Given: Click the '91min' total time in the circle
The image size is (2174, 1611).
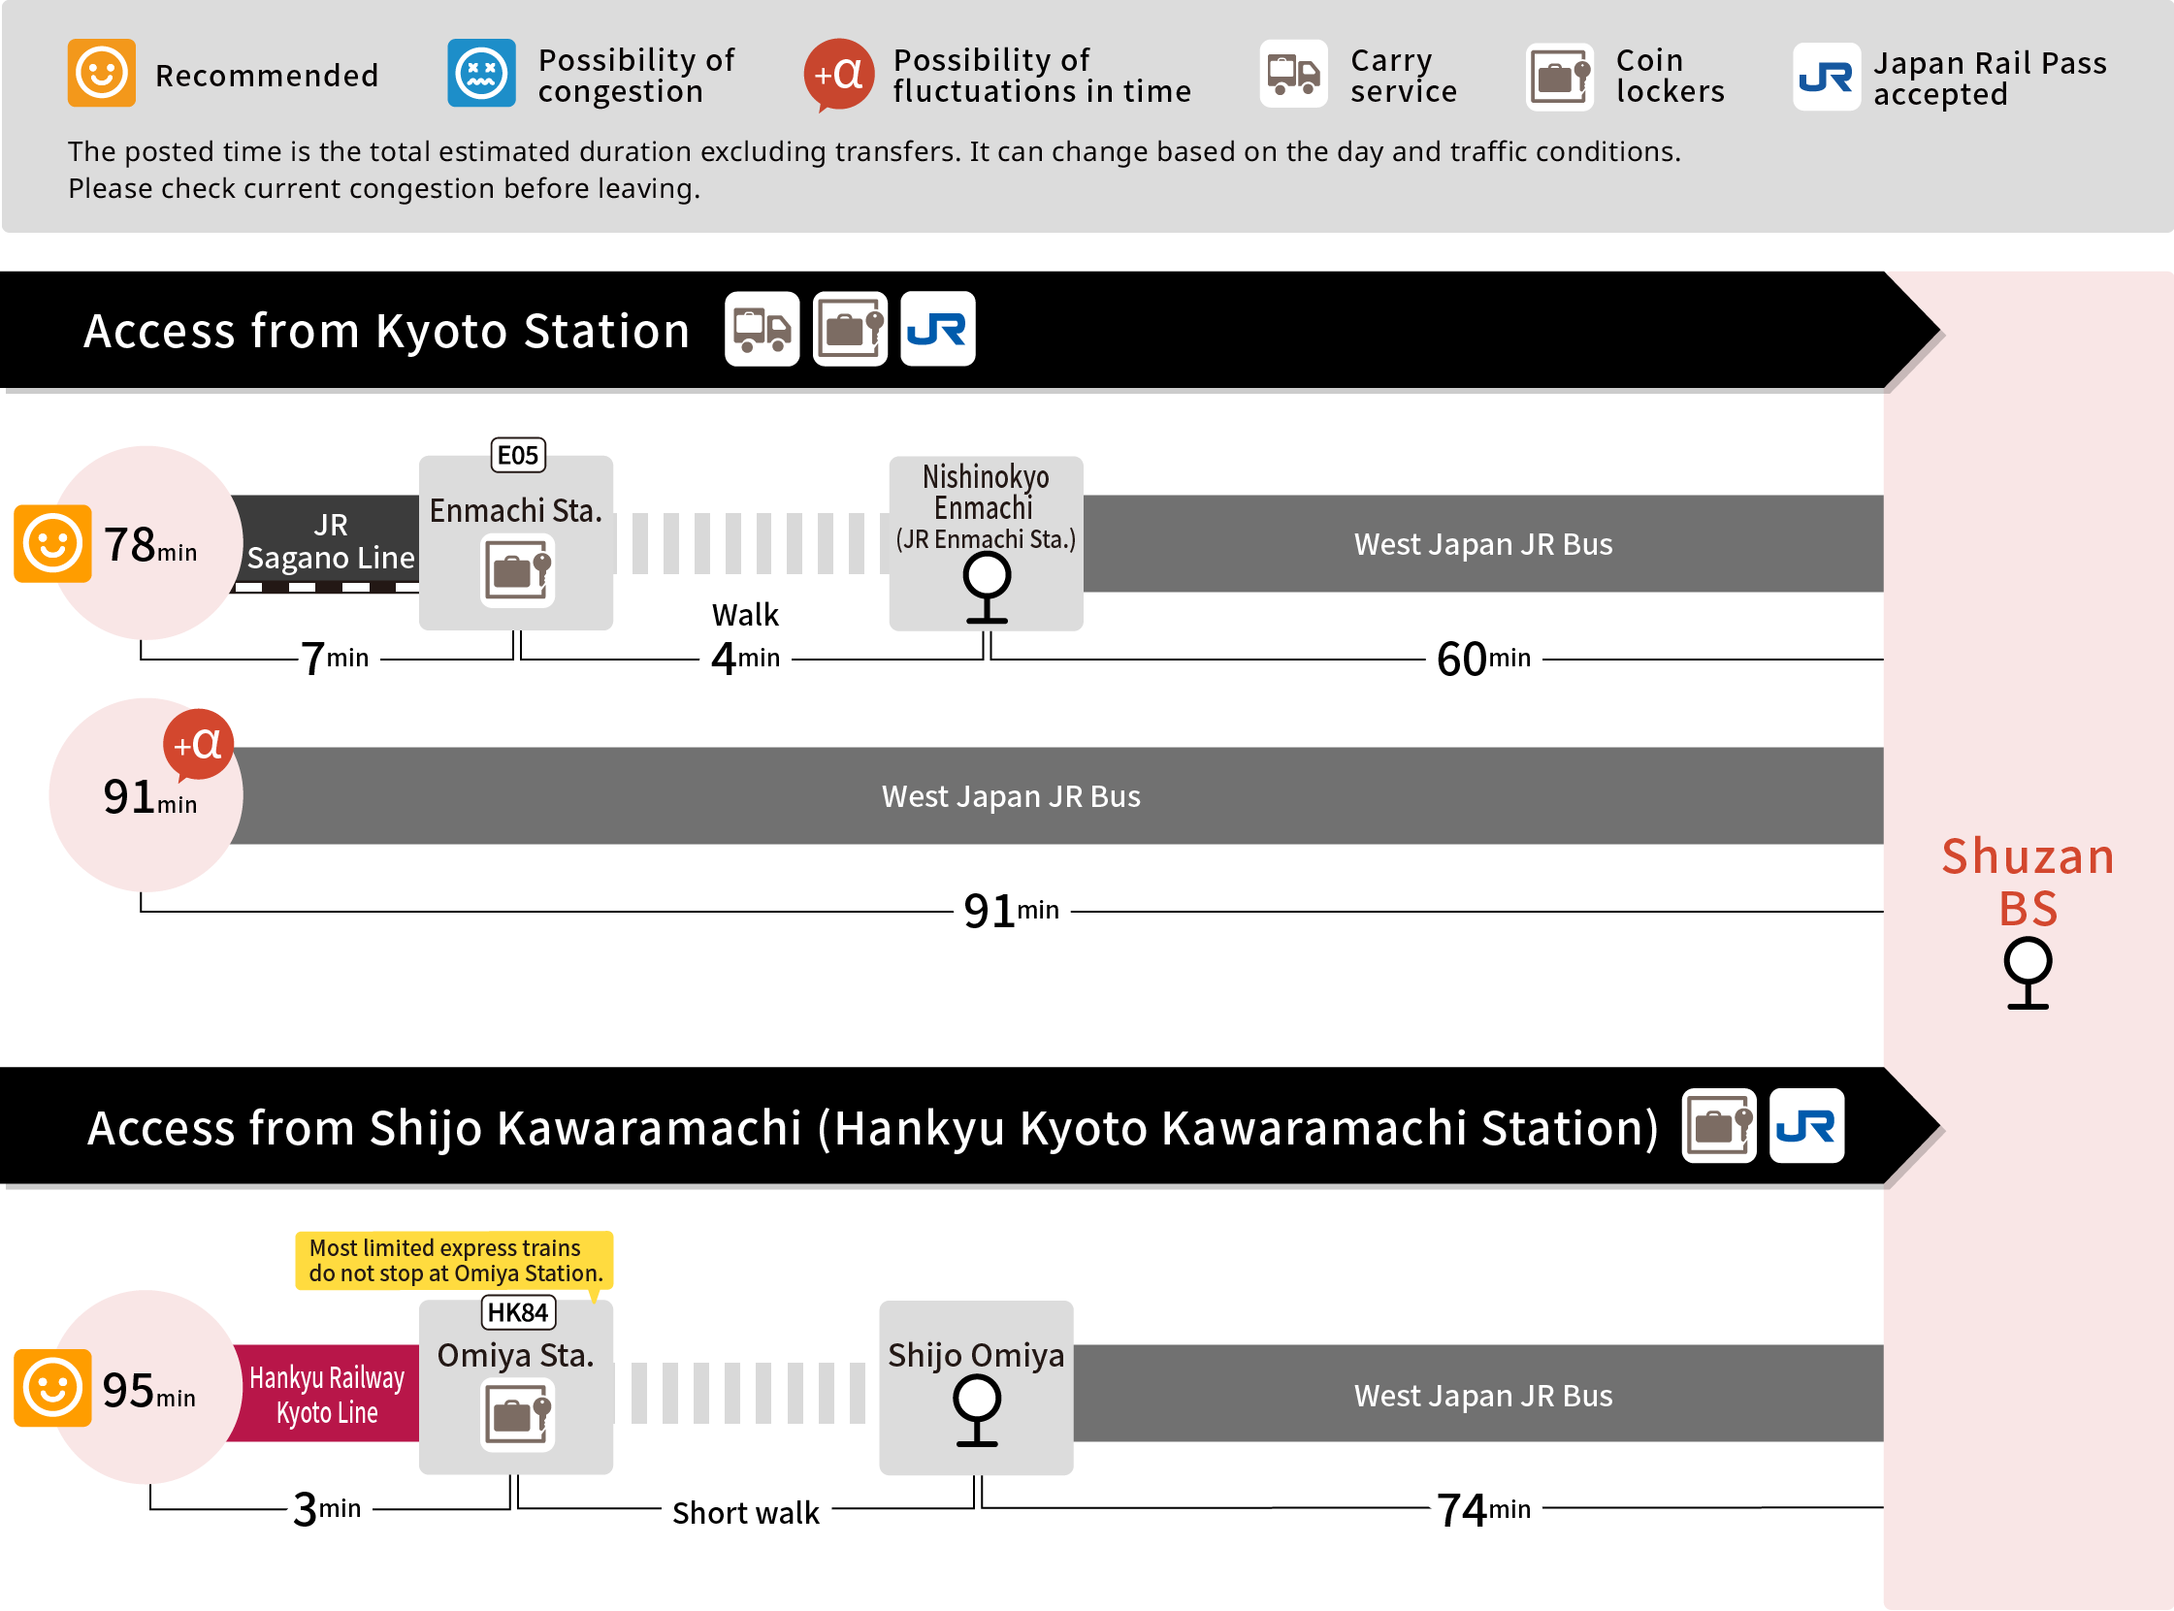Looking at the screenshot, I should point(150,797).
